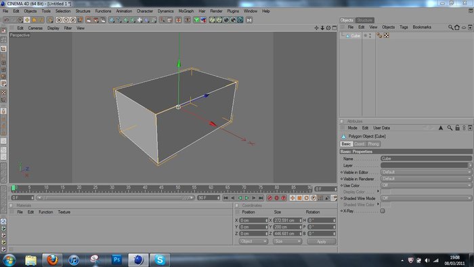
Task: Click the Phong tag on Cube
Action: [x=379, y=35]
